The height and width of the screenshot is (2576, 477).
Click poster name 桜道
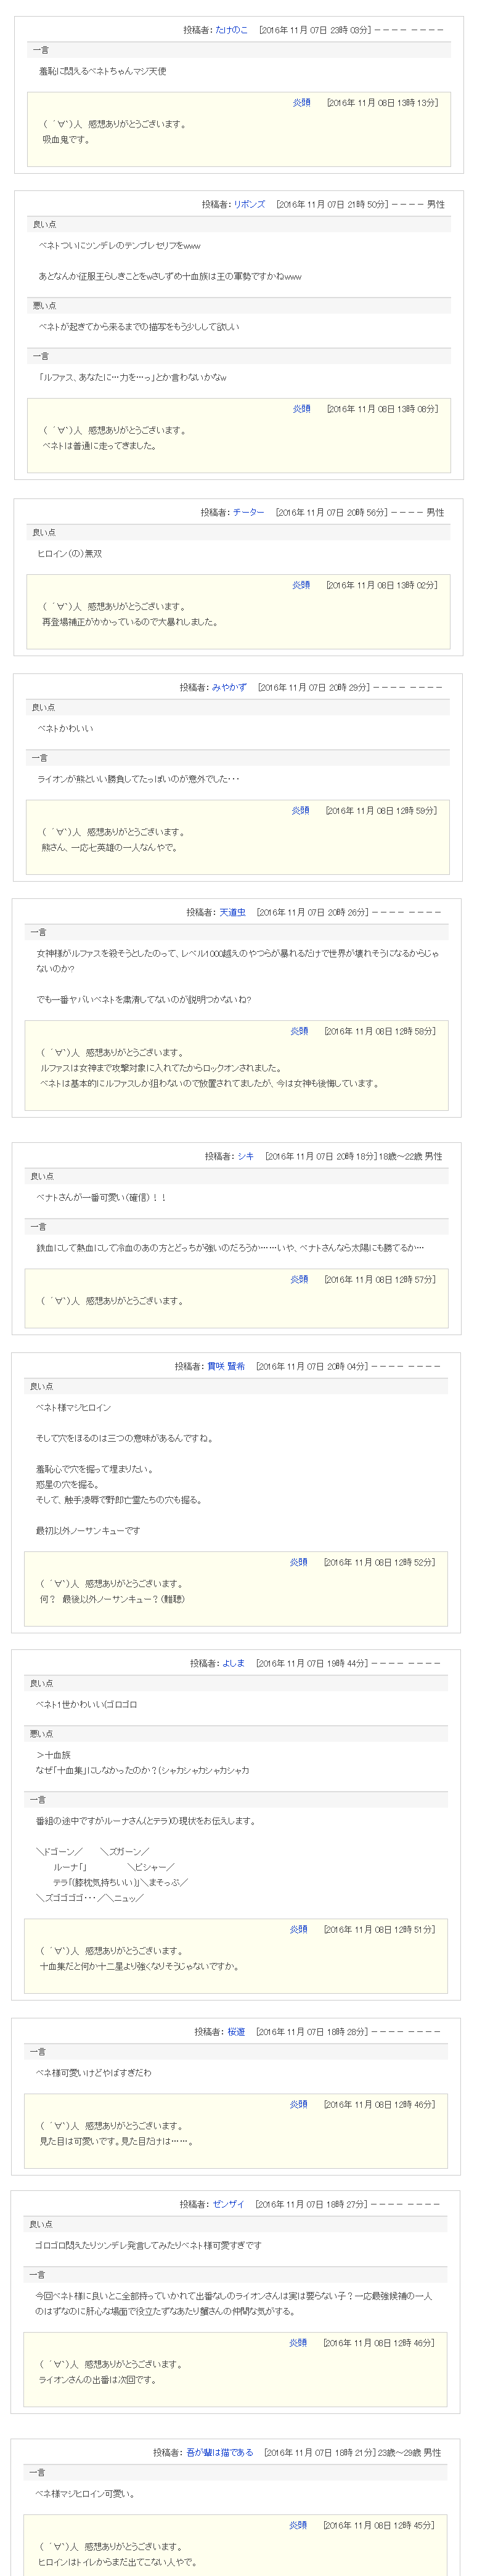click(236, 2031)
